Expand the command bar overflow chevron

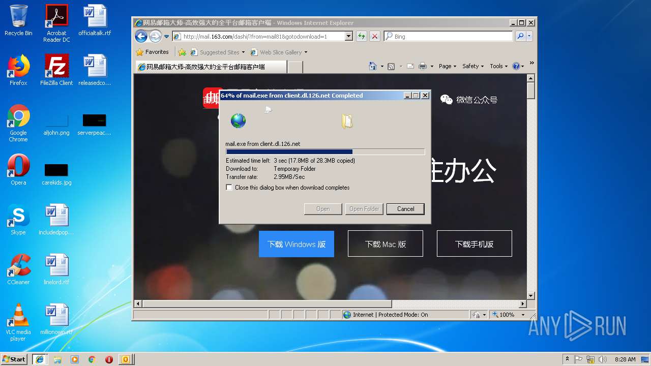[531, 63]
